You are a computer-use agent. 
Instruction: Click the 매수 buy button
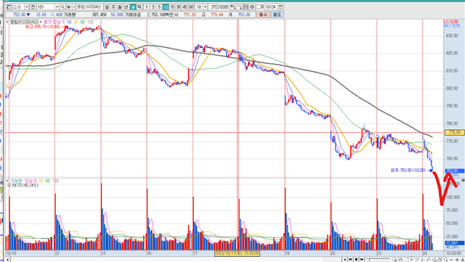[263, 15]
